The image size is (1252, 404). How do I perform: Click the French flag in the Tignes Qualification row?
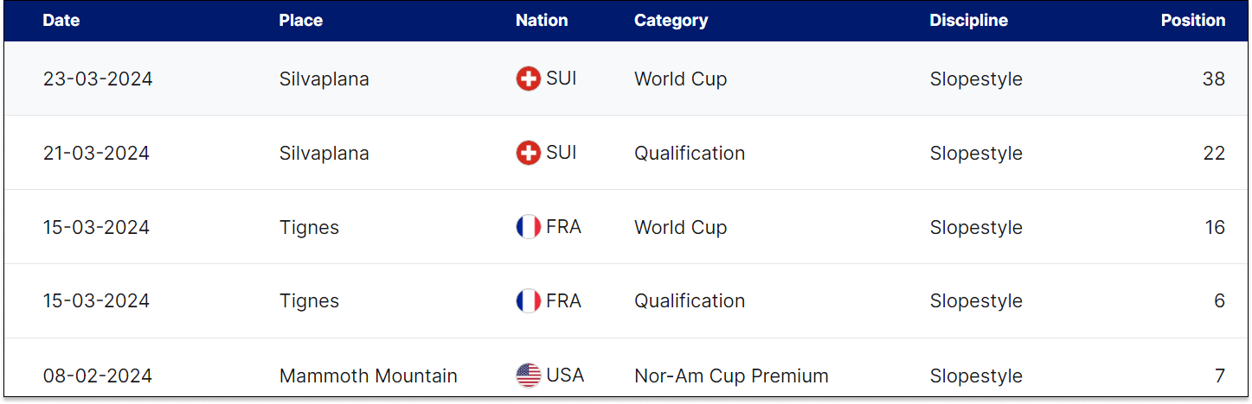click(528, 301)
